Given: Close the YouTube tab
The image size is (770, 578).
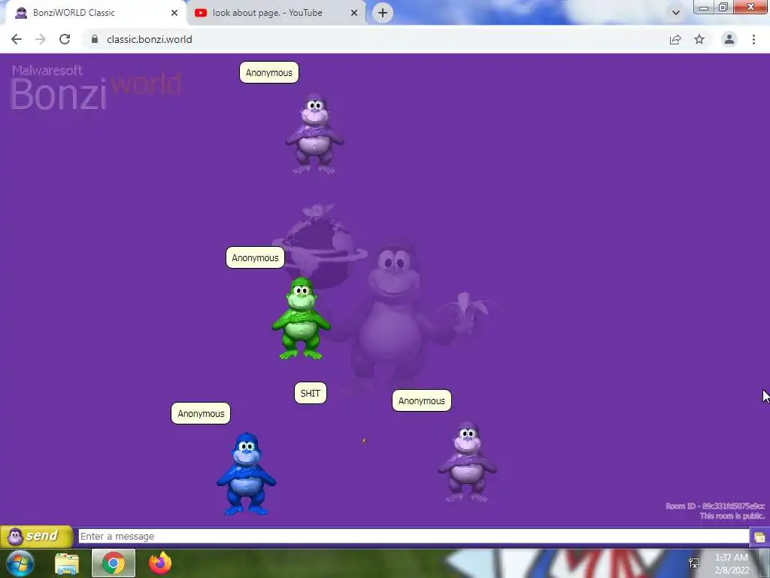Looking at the screenshot, I should click(354, 13).
